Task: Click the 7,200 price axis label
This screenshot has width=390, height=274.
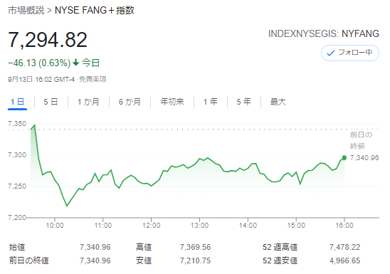Action: (17, 218)
